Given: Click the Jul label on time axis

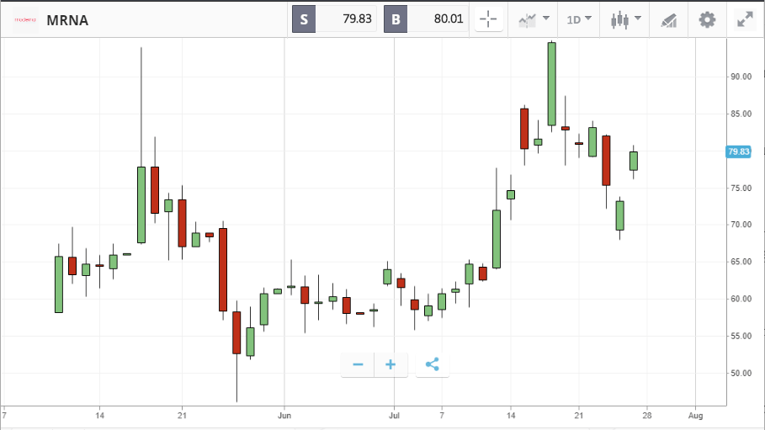Looking at the screenshot, I should [x=394, y=416].
